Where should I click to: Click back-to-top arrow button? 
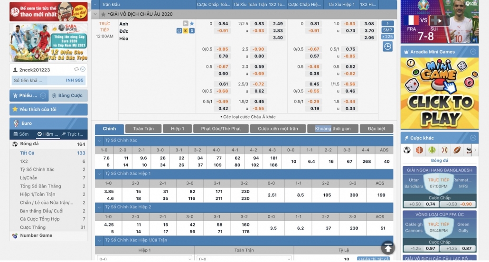388,248
